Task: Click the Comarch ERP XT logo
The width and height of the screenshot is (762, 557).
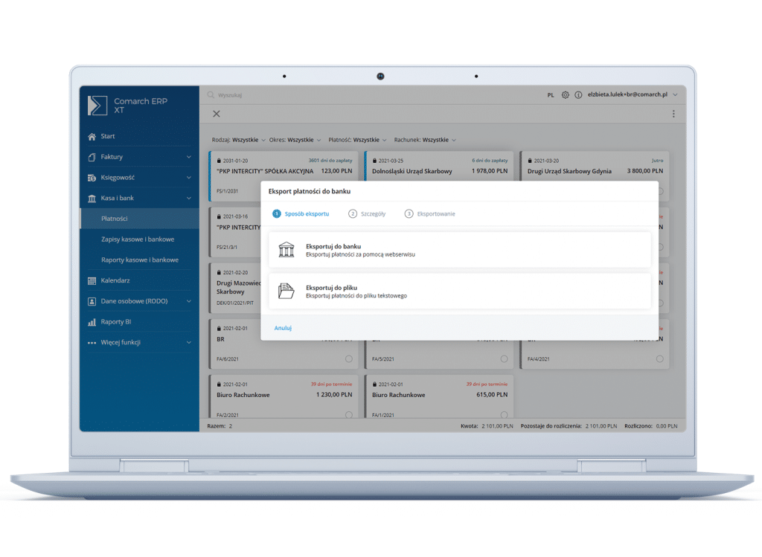Action: (97, 106)
